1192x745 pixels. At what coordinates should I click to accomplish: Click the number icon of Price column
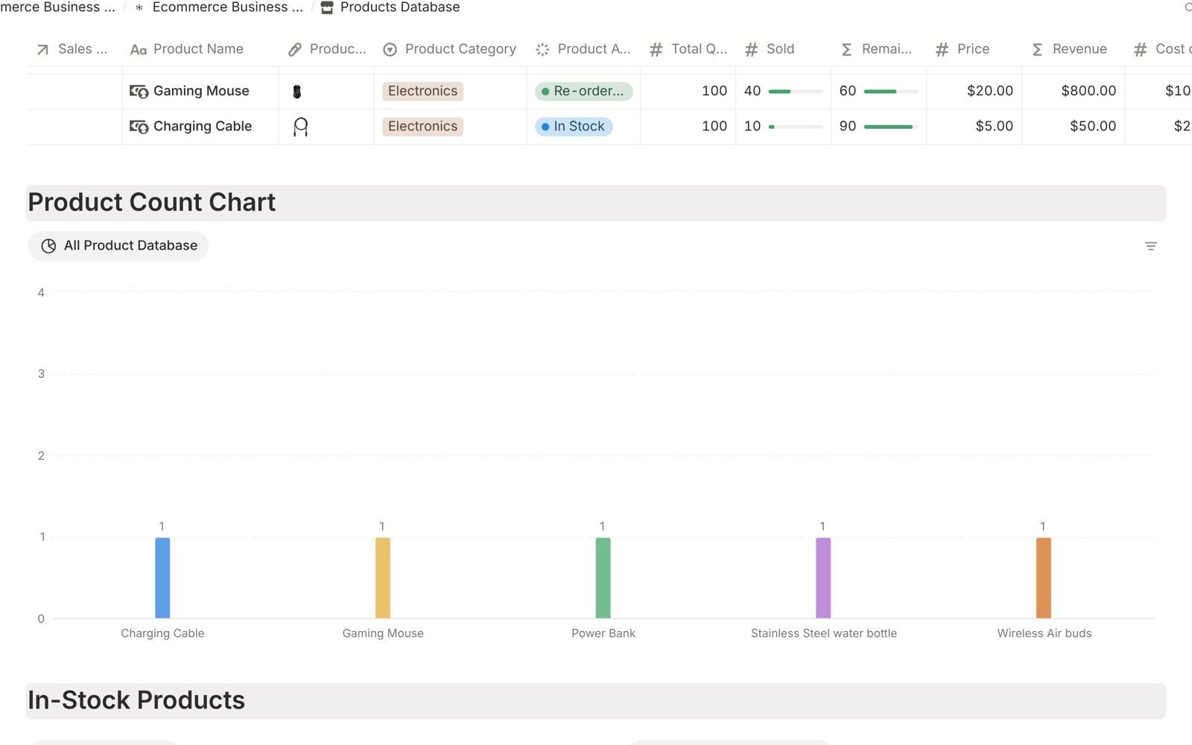942,50
